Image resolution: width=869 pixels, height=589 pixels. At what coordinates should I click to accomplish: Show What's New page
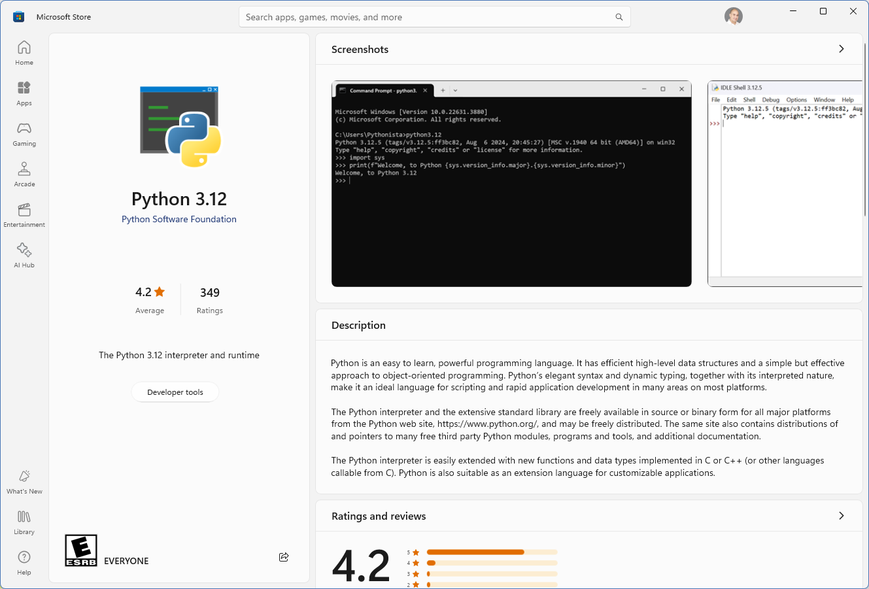click(x=24, y=482)
